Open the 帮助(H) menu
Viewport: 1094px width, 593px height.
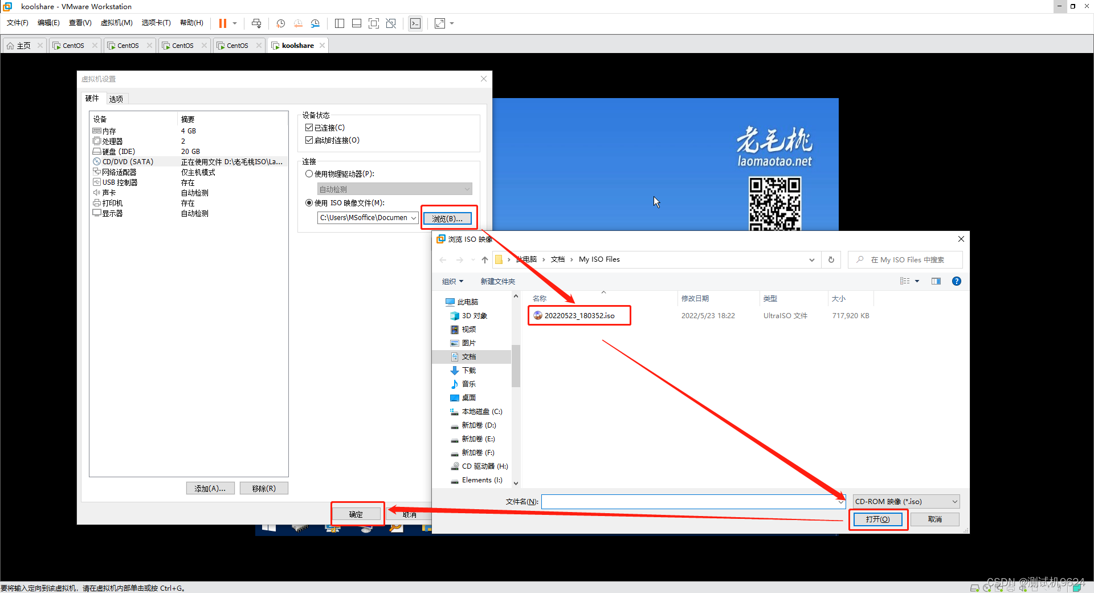[x=191, y=23]
